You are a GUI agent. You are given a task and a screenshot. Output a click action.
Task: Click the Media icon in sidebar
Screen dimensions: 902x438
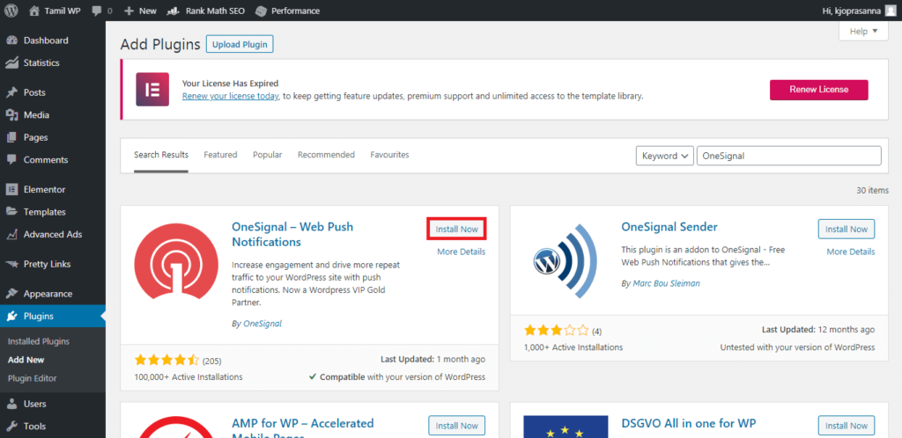click(11, 115)
